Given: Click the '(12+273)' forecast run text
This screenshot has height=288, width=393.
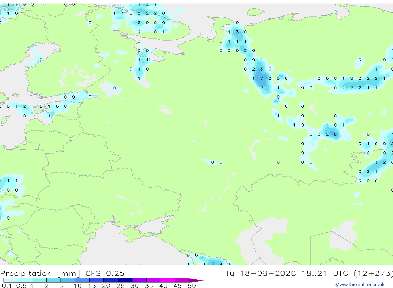Looking at the screenshot, I should 373,273.
